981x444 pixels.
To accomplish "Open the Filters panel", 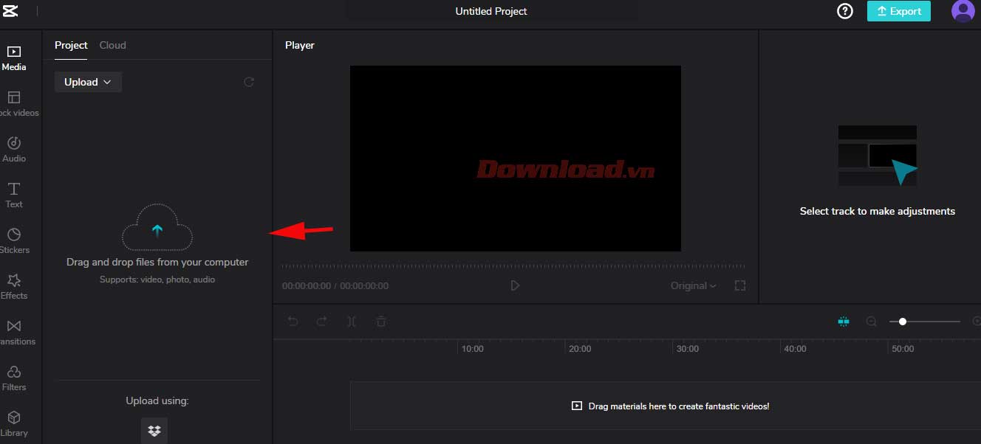I will tap(14, 378).
